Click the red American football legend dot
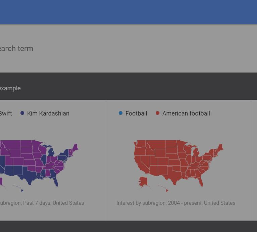The image size is (257, 232). 158,113
